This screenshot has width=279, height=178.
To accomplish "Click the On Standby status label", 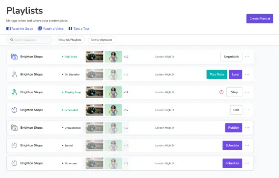I will click(x=72, y=75).
